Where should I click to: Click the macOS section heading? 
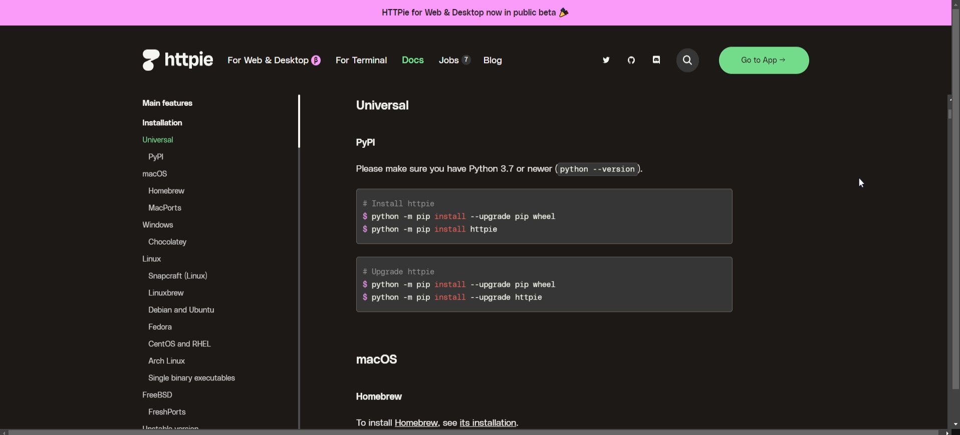(377, 360)
